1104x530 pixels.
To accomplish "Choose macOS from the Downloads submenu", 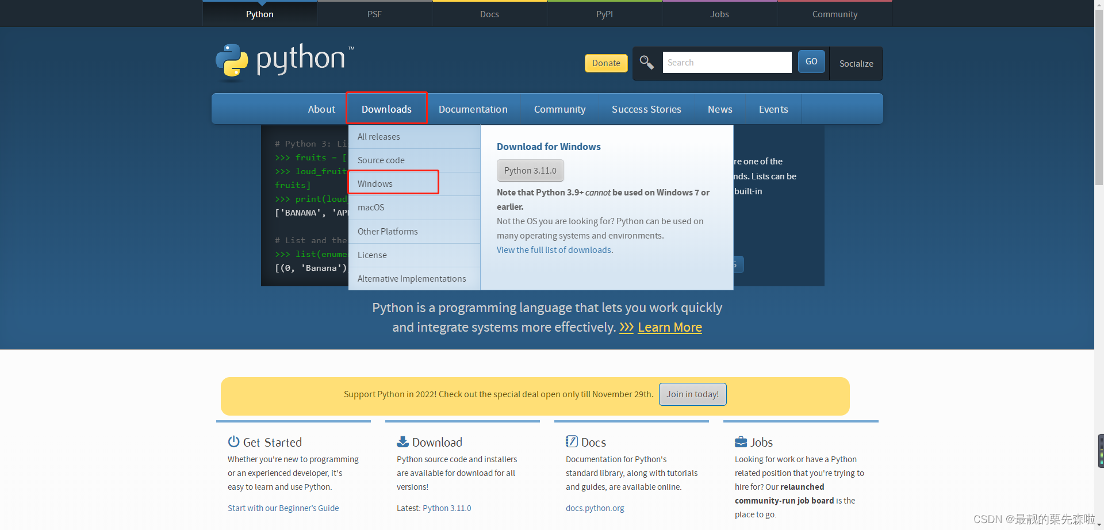I will [x=414, y=208].
